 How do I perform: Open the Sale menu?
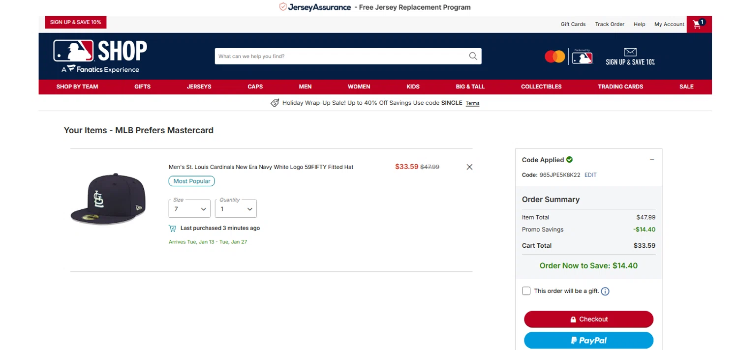tap(686, 87)
